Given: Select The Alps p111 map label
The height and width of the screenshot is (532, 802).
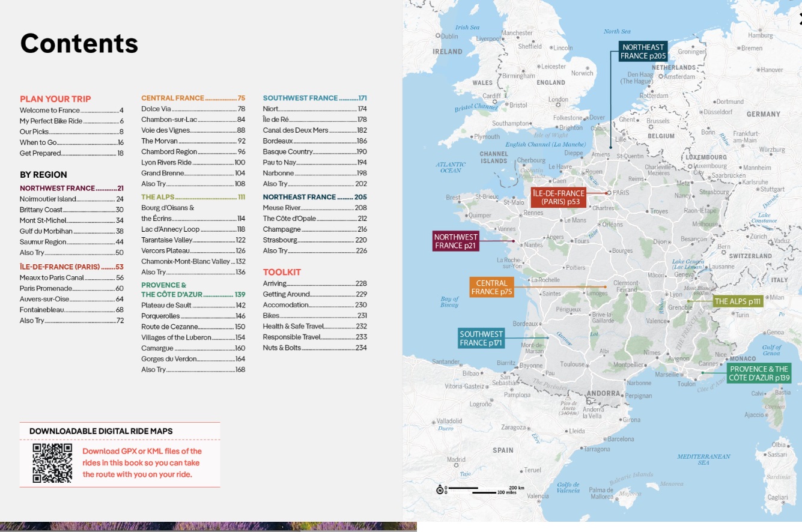Looking at the screenshot, I should (737, 301).
